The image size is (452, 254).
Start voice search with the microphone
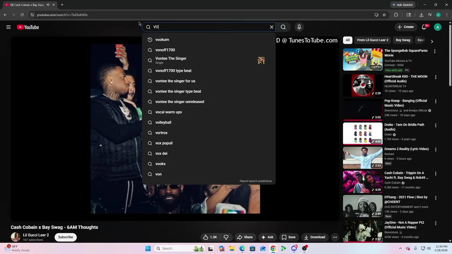[299, 27]
